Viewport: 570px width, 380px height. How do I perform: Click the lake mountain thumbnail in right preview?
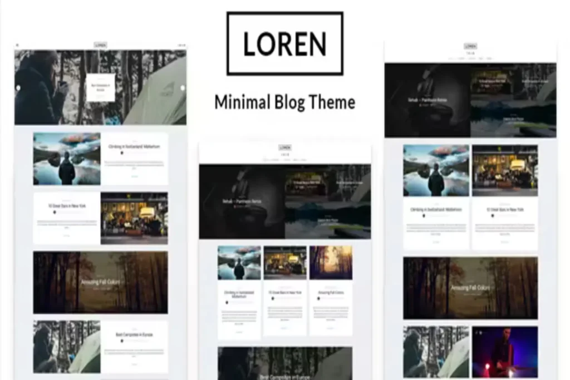click(x=436, y=170)
